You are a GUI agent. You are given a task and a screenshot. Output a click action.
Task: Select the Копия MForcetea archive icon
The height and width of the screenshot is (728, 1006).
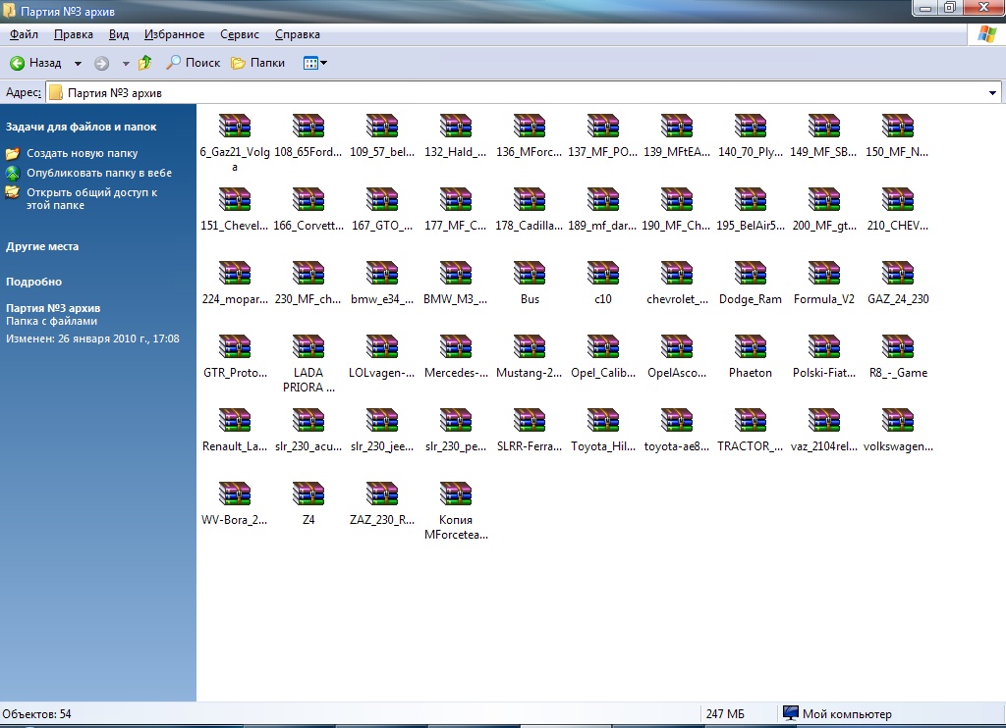pos(456,494)
